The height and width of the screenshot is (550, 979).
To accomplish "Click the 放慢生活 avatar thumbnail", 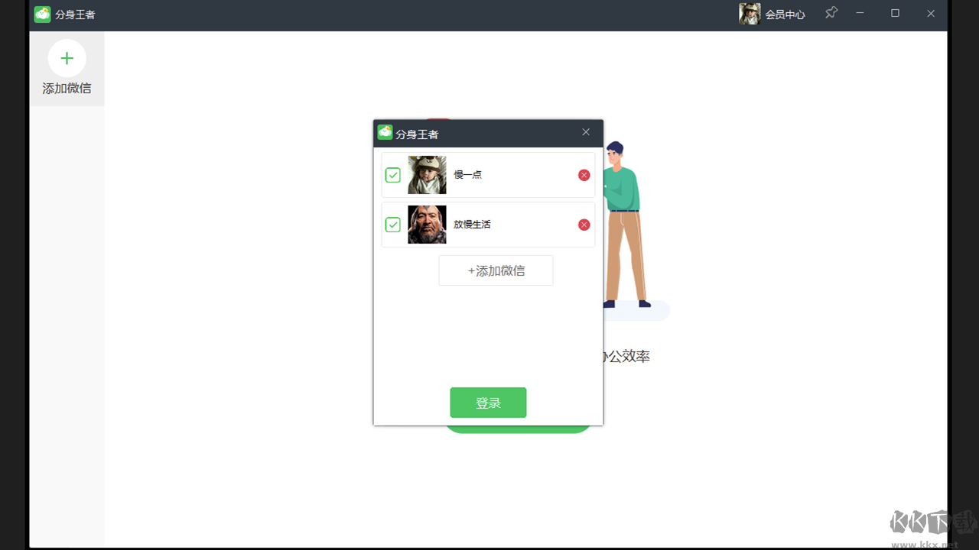I will pos(427,225).
